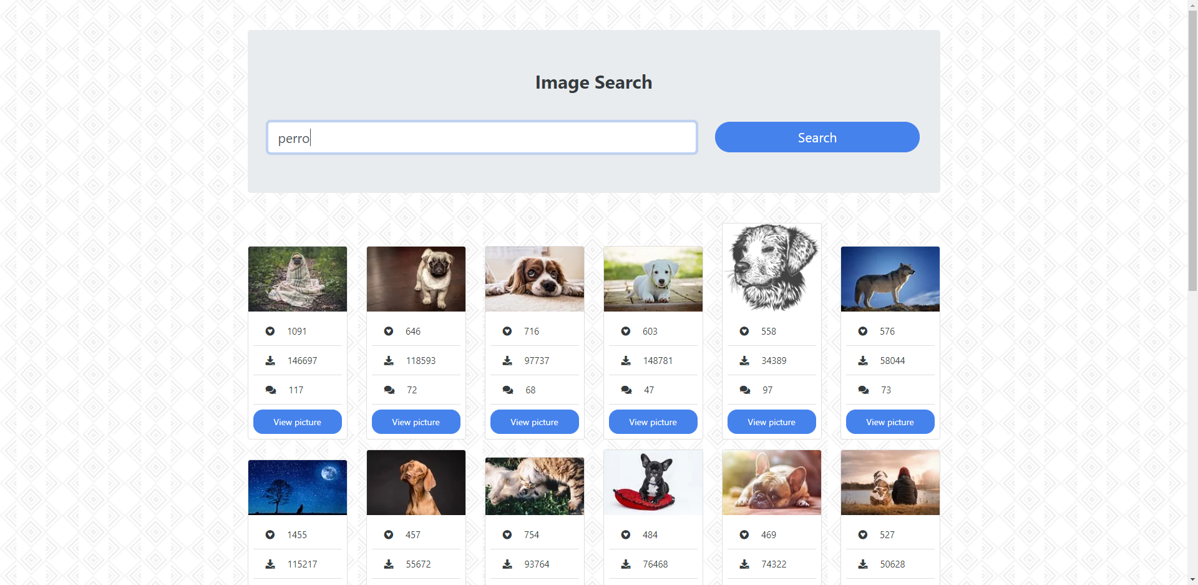Focus the search field containing perro
This screenshot has height=585, width=1198.
click(482, 137)
